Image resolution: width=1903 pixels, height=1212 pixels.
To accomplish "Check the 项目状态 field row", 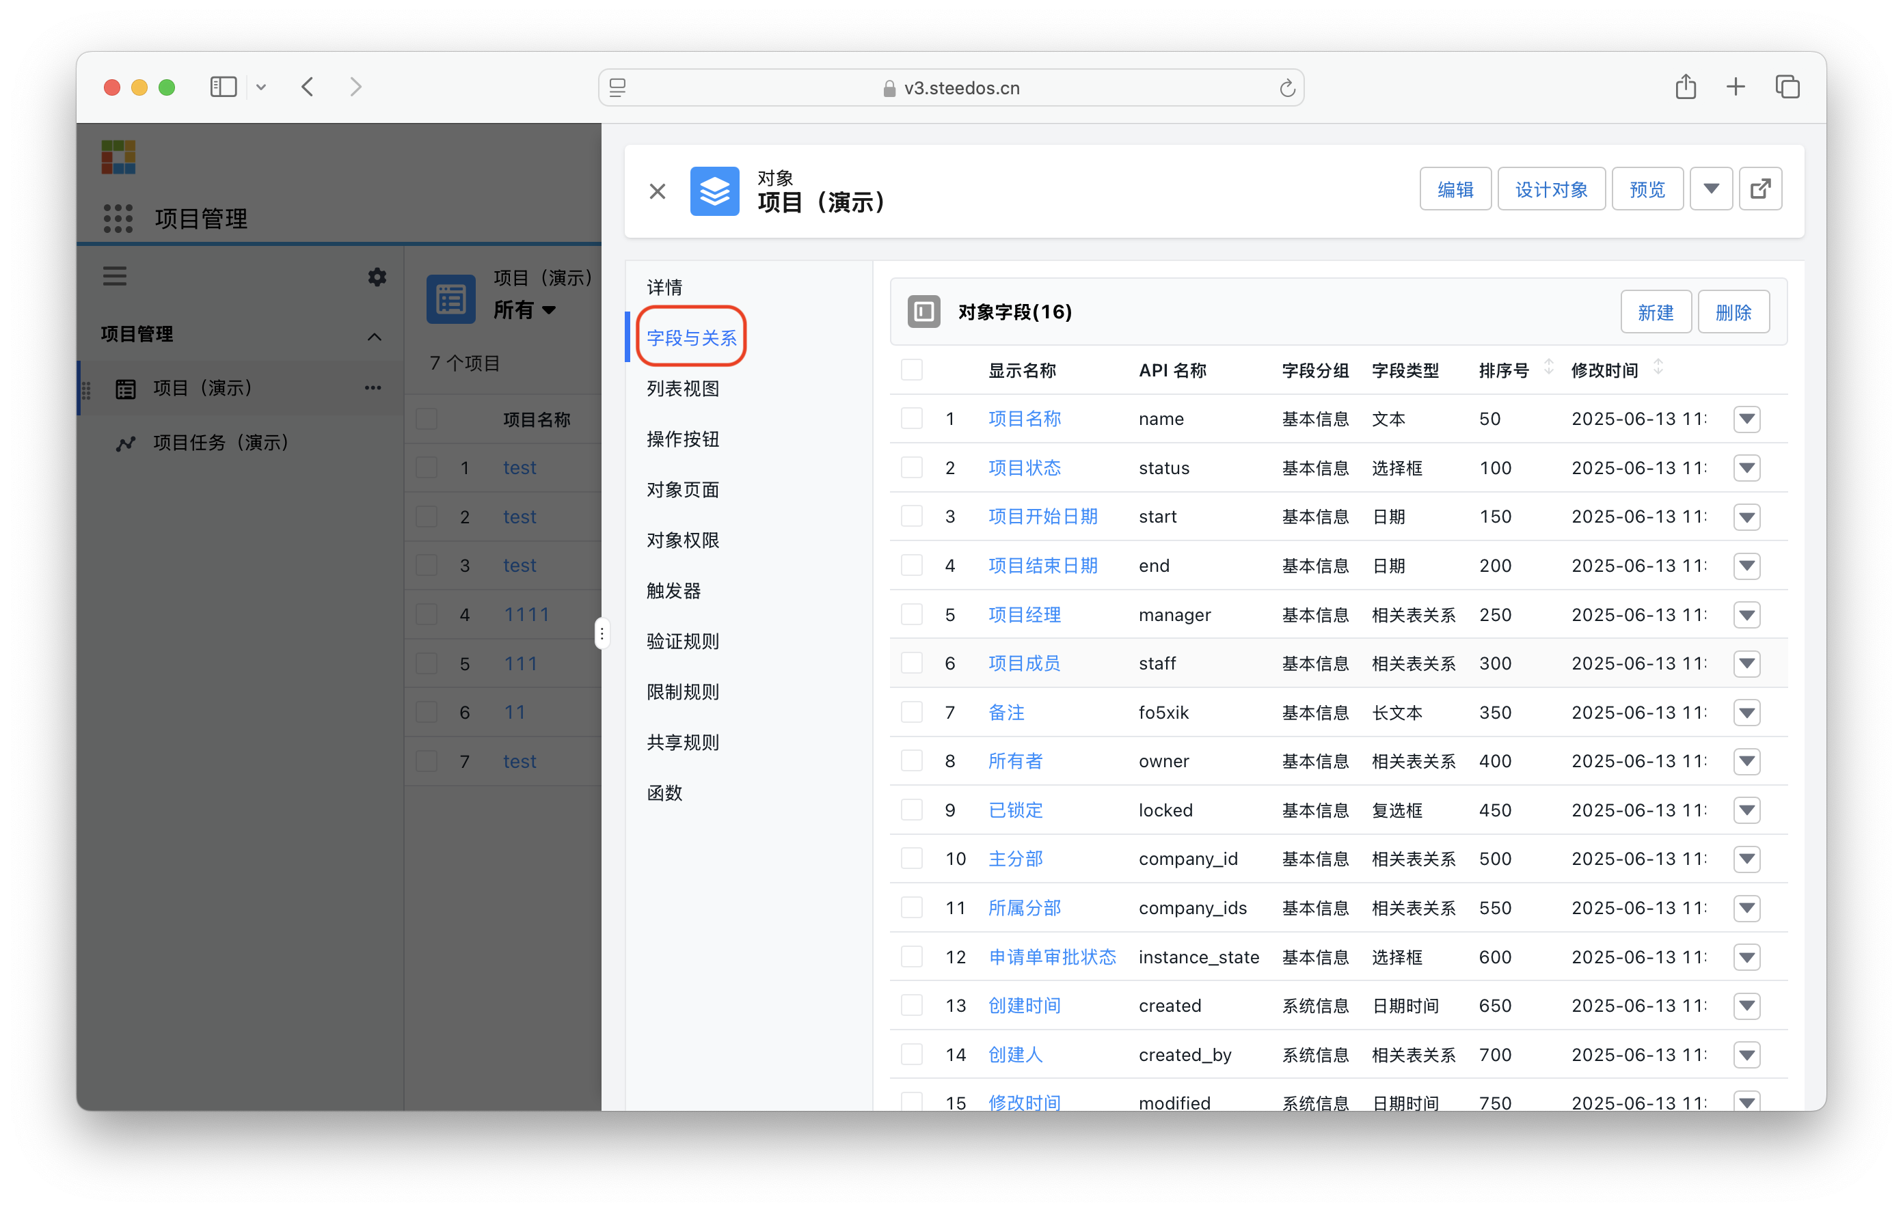I will (x=911, y=467).
